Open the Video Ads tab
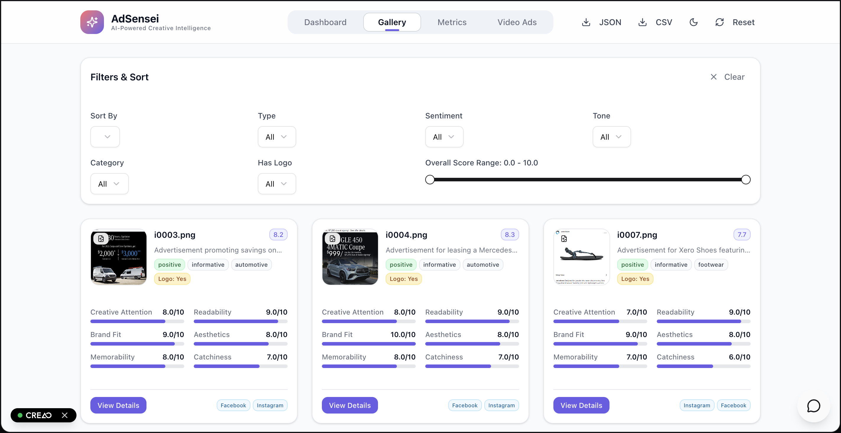 pos(517,22)
